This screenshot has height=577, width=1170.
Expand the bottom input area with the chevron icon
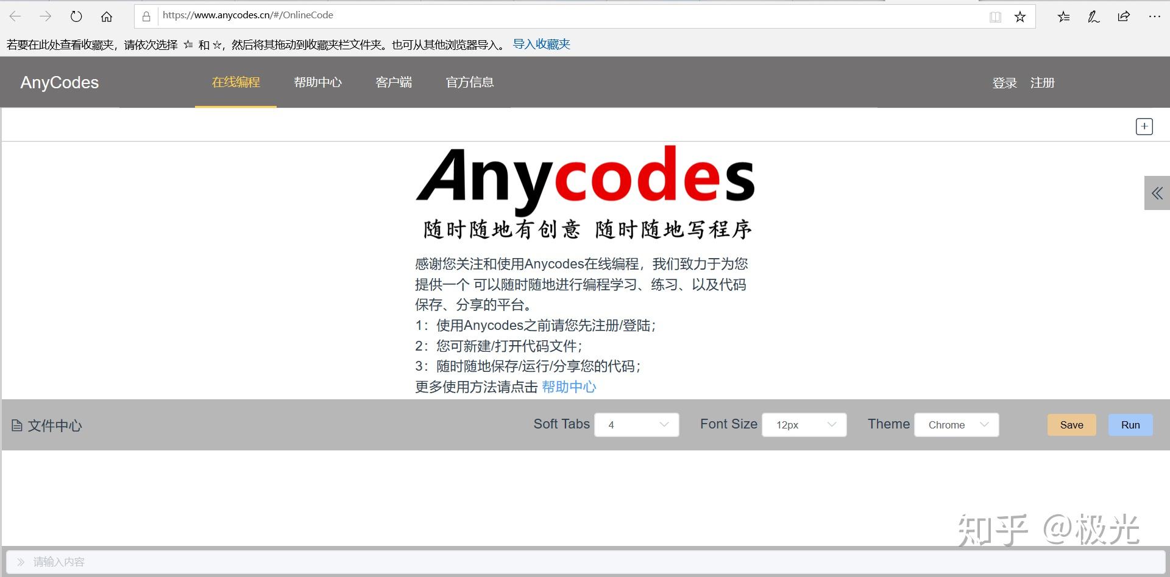[21, 561]
